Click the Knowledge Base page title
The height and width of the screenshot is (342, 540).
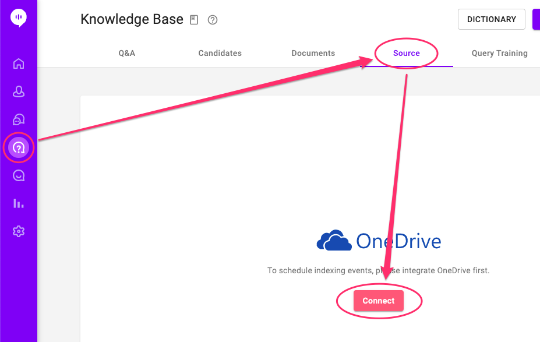coord(132,19)
